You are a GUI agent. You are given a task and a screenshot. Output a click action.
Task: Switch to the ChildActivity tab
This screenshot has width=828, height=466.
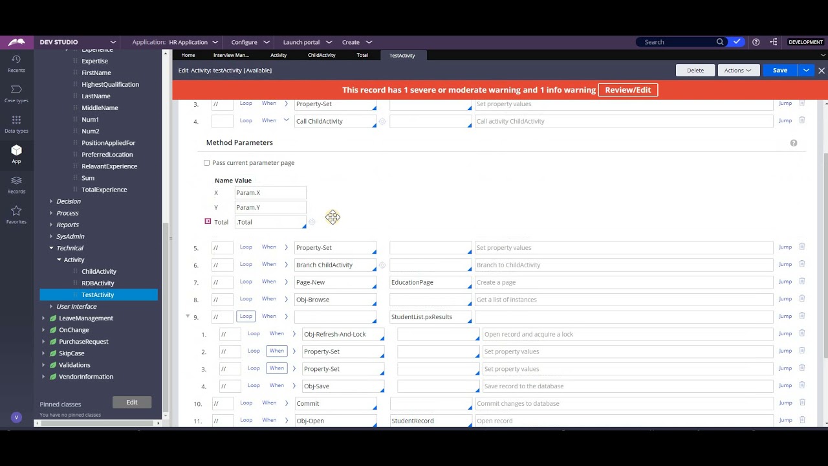click(x=321, y=55)
